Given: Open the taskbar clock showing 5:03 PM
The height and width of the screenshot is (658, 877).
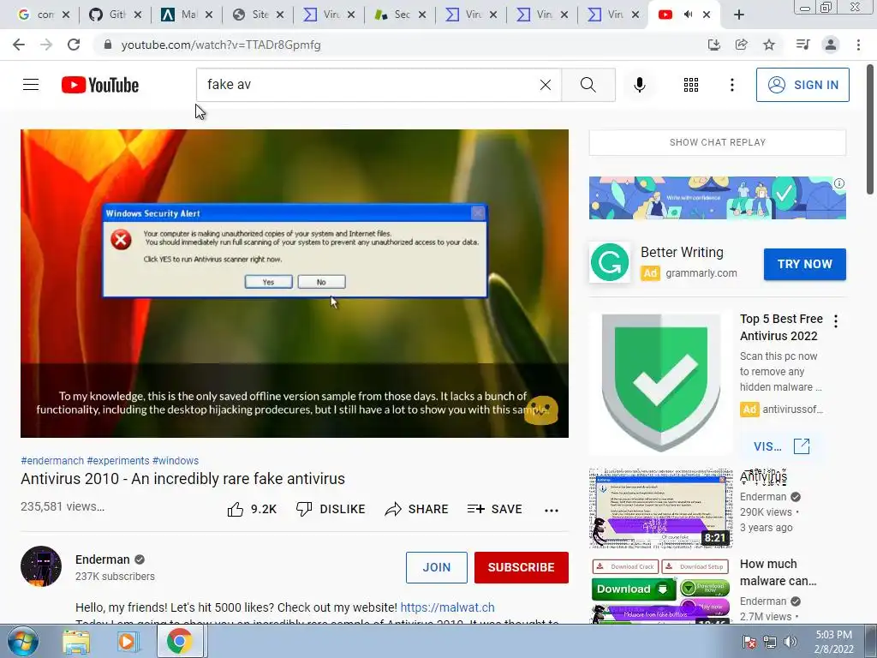Looking at the screenshot, I should (834, 642).
